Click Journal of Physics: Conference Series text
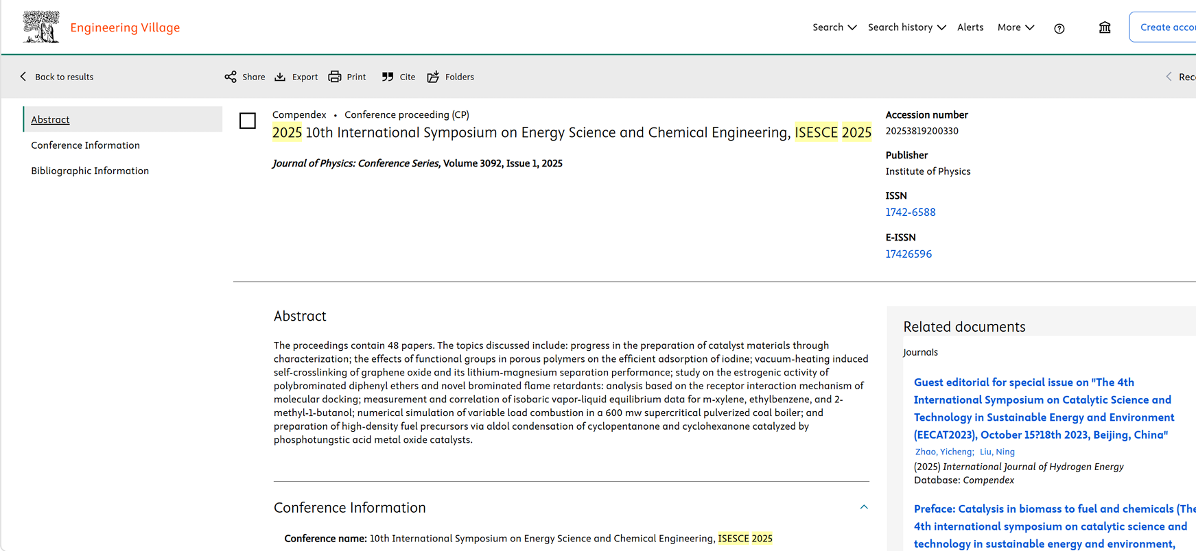 (x=355, y=163)
